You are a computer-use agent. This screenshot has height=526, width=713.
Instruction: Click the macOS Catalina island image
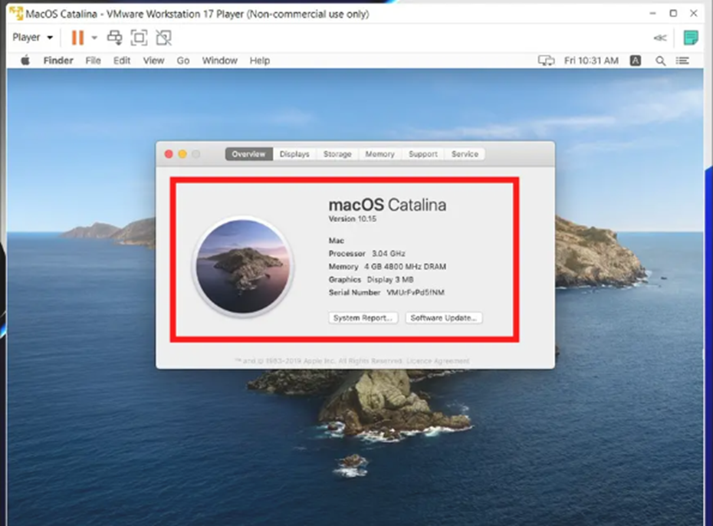[243, 267]
